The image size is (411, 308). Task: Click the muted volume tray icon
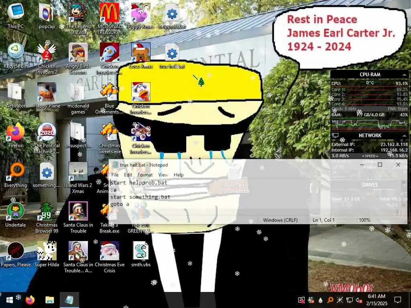click(x=358, y=300)
